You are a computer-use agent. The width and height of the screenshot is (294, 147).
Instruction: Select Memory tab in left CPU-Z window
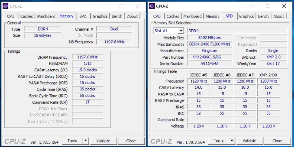point(66,16)
